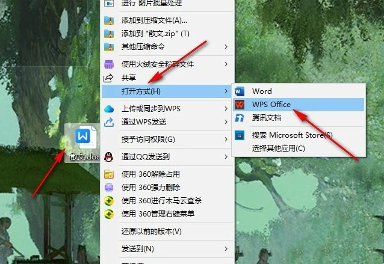Choose 使用 360进行木马云查杀
The width and height of the screenshot is (384, 264).
tap(168, 201)
